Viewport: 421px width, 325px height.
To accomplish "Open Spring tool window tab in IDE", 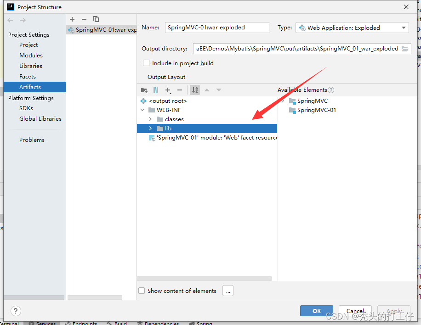I will point(200,323).
